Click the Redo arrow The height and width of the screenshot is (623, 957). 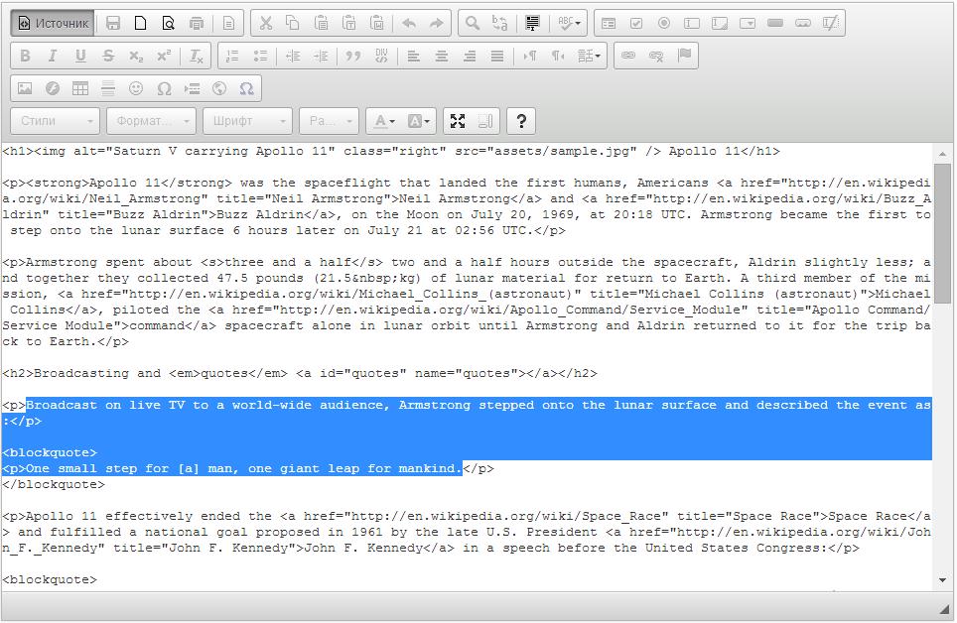click(437, 23)
